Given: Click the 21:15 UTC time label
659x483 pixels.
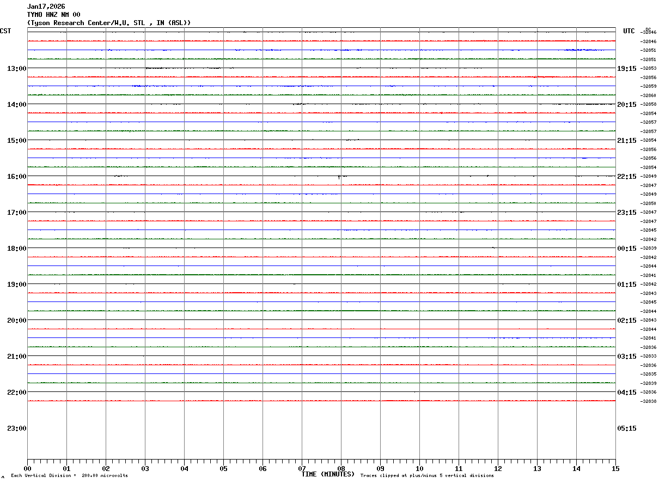Looking at the screenshot, I should (626, 141).
